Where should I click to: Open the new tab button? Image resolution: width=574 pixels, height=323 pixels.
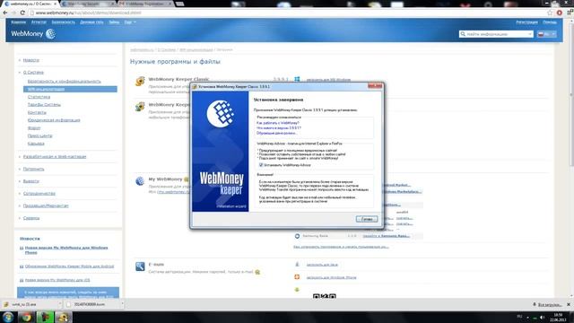pyautogui.click(x=179, y=4)
